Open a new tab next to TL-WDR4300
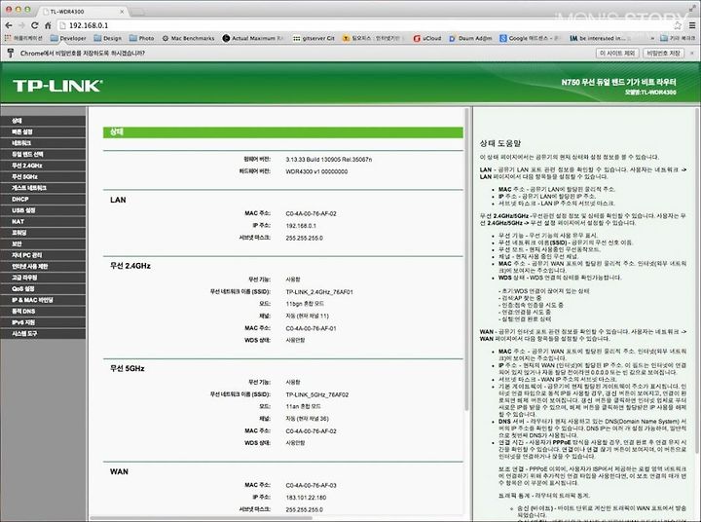 [x=137, y=12]
